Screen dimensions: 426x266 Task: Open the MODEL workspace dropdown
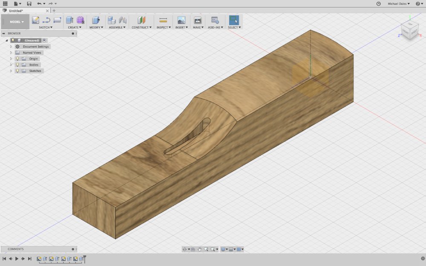pyautogui.click(x=17, y=22)
